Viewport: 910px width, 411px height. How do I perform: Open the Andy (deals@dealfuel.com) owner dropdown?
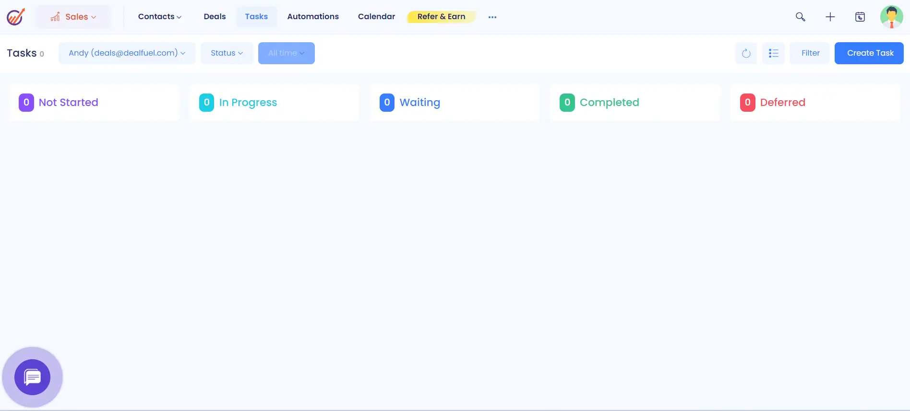(127, 53)
